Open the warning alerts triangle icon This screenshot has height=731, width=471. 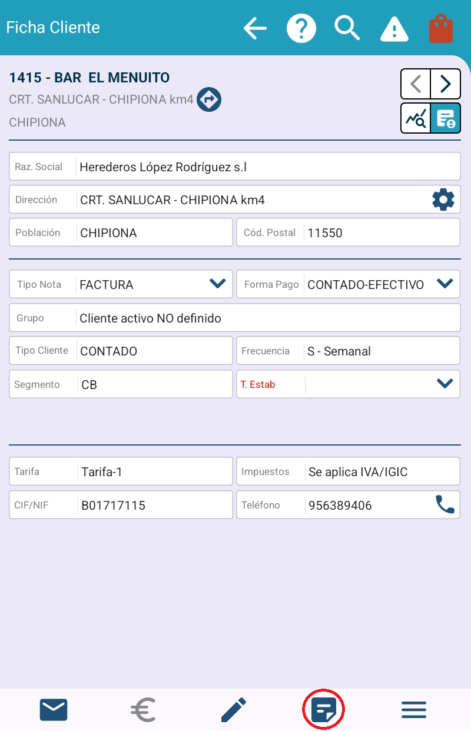[394, 28]
